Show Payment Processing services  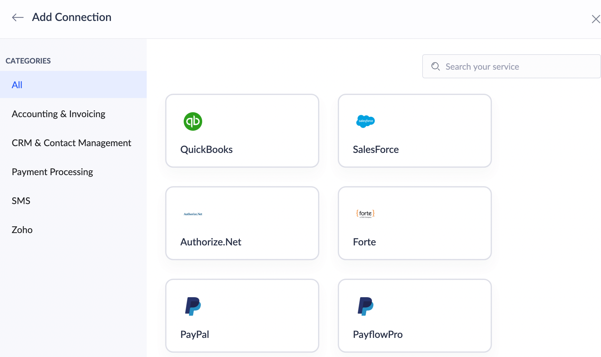tap(52, 172)
